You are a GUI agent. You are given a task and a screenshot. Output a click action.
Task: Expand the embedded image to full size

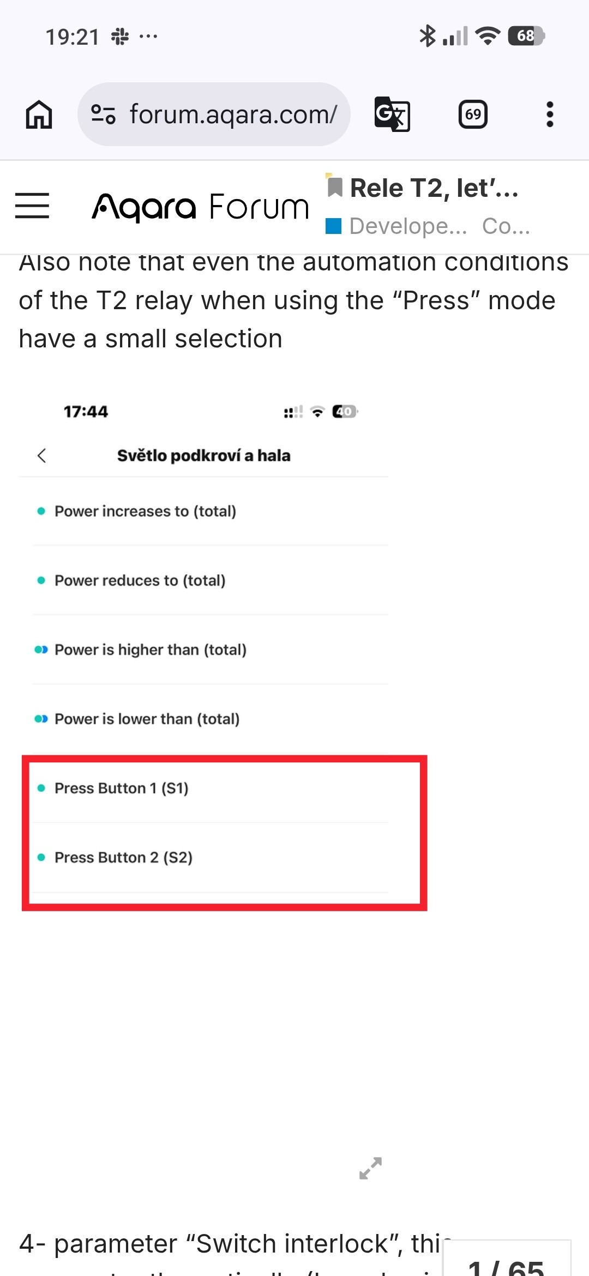(x=371, y=1168)
